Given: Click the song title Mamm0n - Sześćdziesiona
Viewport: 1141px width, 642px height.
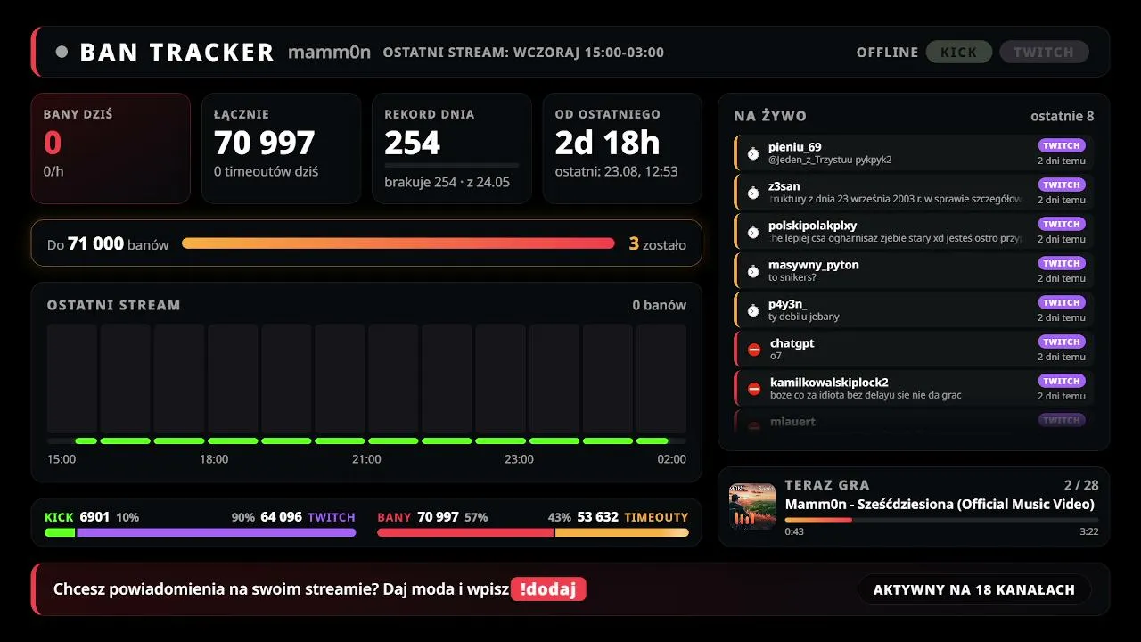Looking at the screenshot, I should [x=940, y=504].
